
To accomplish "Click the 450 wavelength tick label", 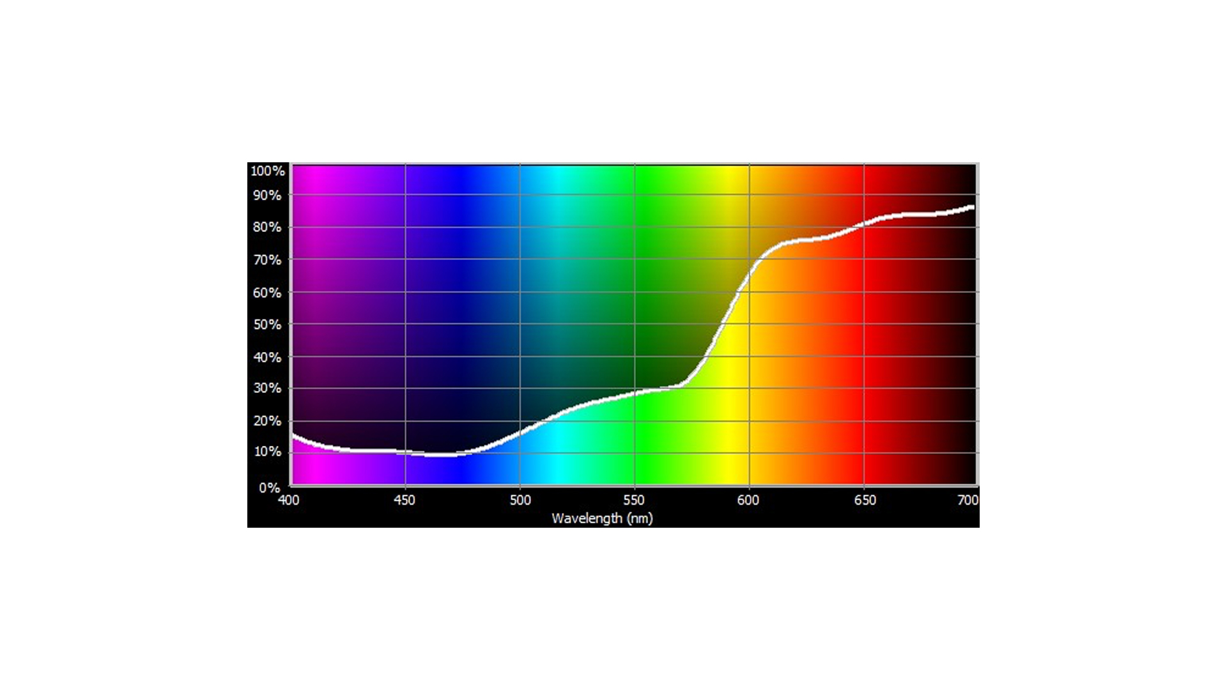I will (x=405, y=500).
